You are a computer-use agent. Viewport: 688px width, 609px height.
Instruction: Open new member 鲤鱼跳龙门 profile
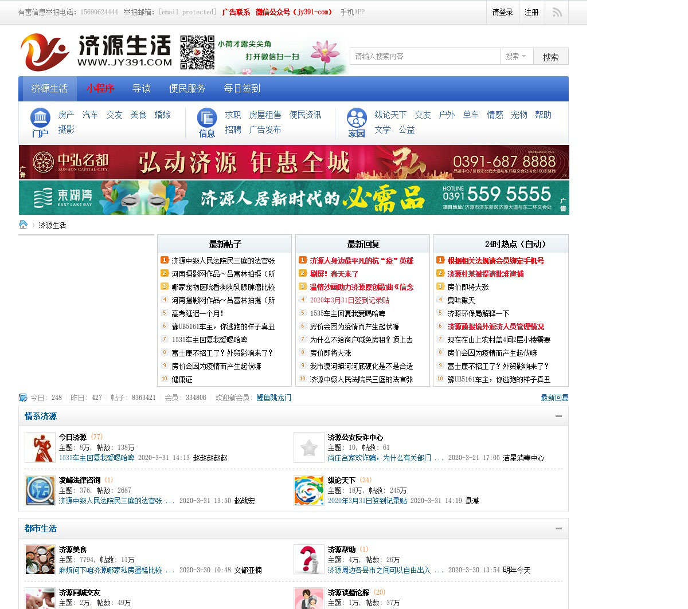tap(273, 398)
